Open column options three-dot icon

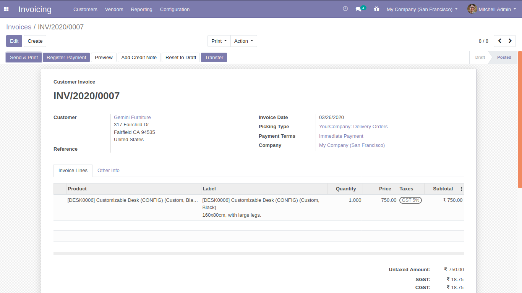click(461, 189)
